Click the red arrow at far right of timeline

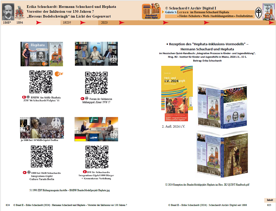(271, 23)
